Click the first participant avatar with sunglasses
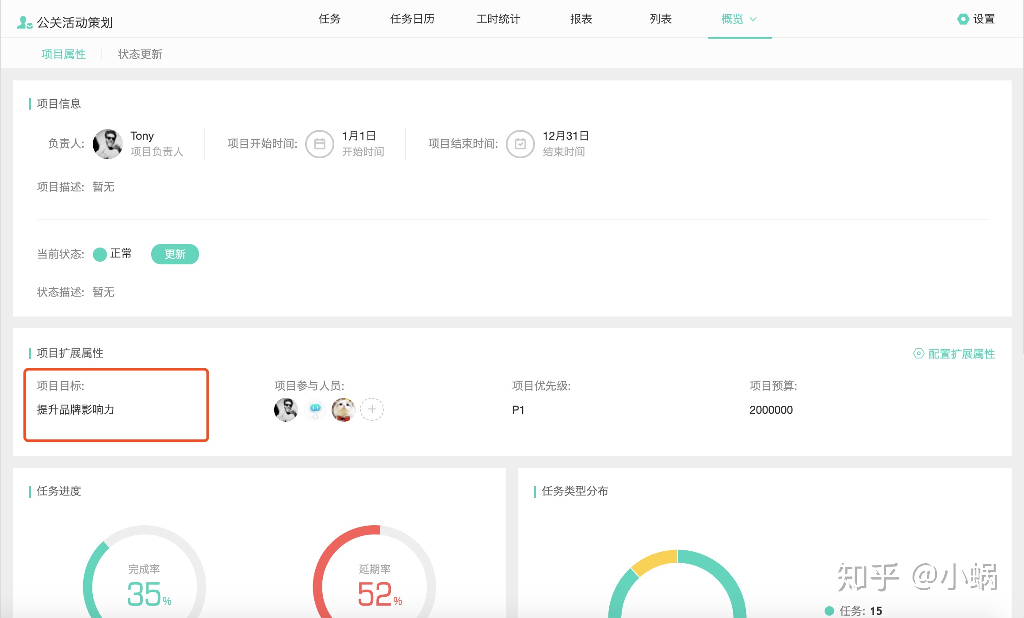Screen dimensions: 1024x618 [x=286, y=409]
